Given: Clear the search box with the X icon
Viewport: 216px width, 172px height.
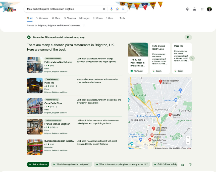Looking at the screenshot, I should coord(104,9).
